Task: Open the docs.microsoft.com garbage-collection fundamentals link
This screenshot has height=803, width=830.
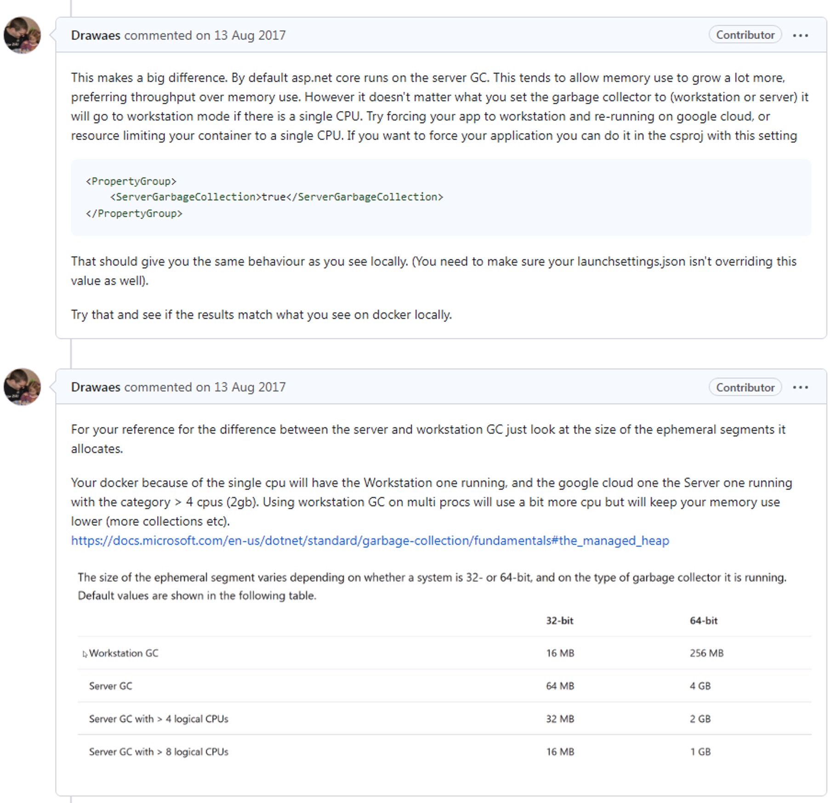Action: (370, 540)
